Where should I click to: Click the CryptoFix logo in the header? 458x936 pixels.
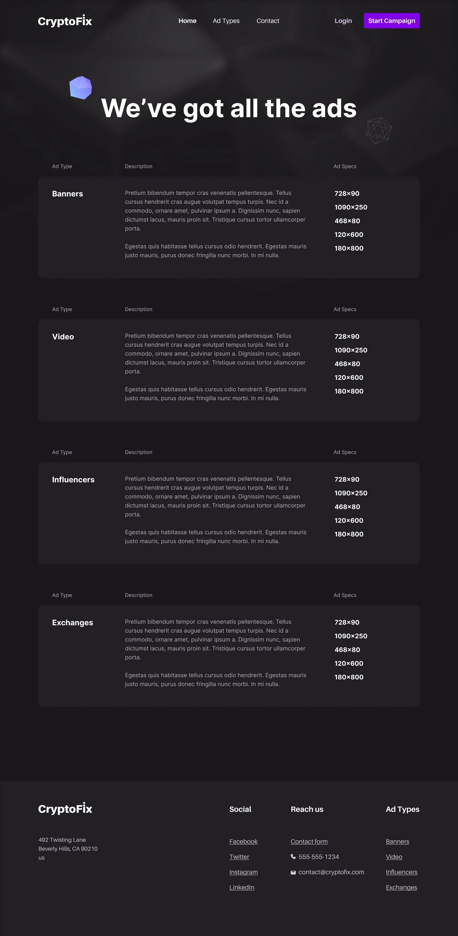65,21
